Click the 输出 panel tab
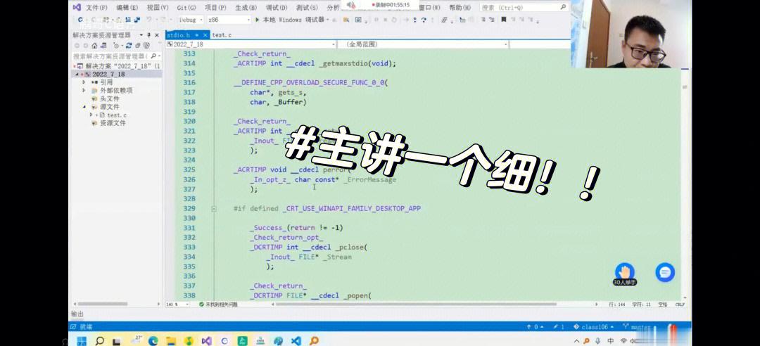Image resolution: width=760 pixels, height=346 pixels. (77, 314)
